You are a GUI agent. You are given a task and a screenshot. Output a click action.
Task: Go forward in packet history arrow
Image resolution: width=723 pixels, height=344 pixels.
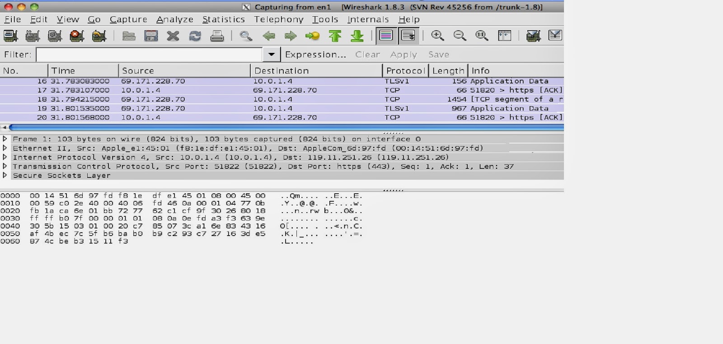291,36
